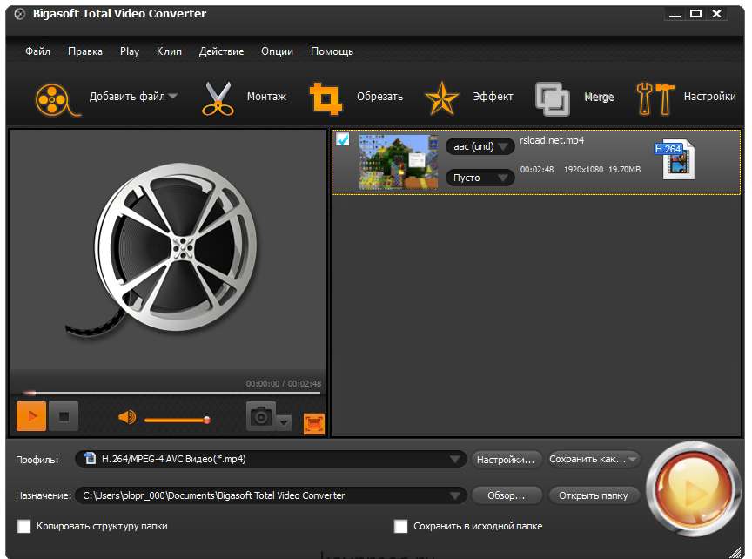
Task: Click the Обзор... browse button
Action: [x=507, y=495]
